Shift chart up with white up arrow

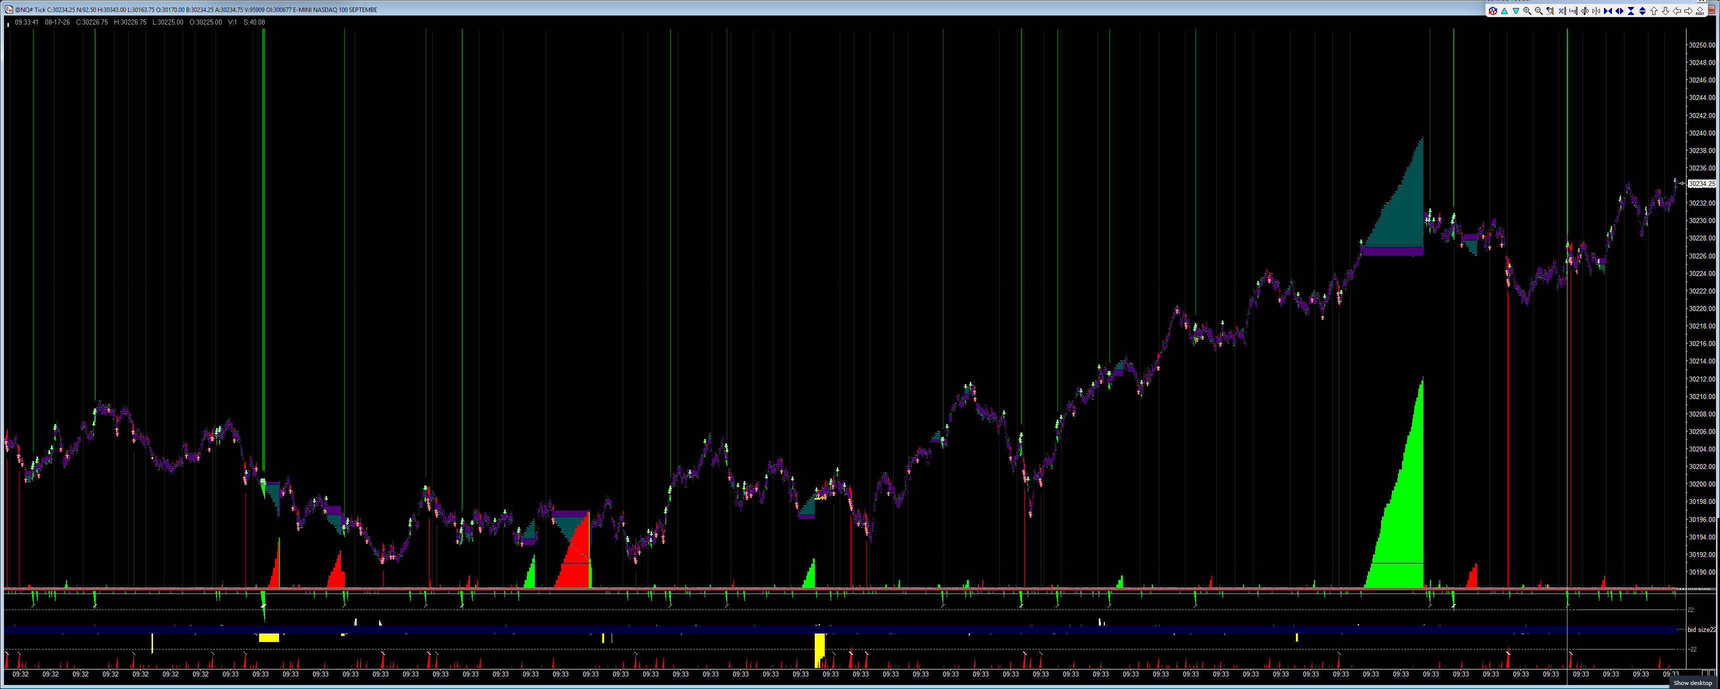pos(1654,10)
